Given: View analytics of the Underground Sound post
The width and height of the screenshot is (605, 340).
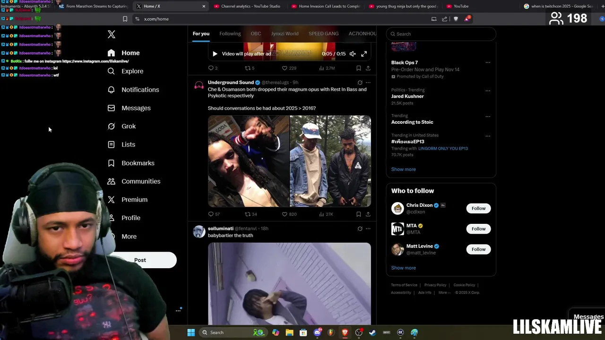Looking at the screenshot, I should (326, 214).
